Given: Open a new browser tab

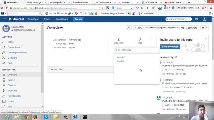Looking at the screenshot, I should coord(189,2).
